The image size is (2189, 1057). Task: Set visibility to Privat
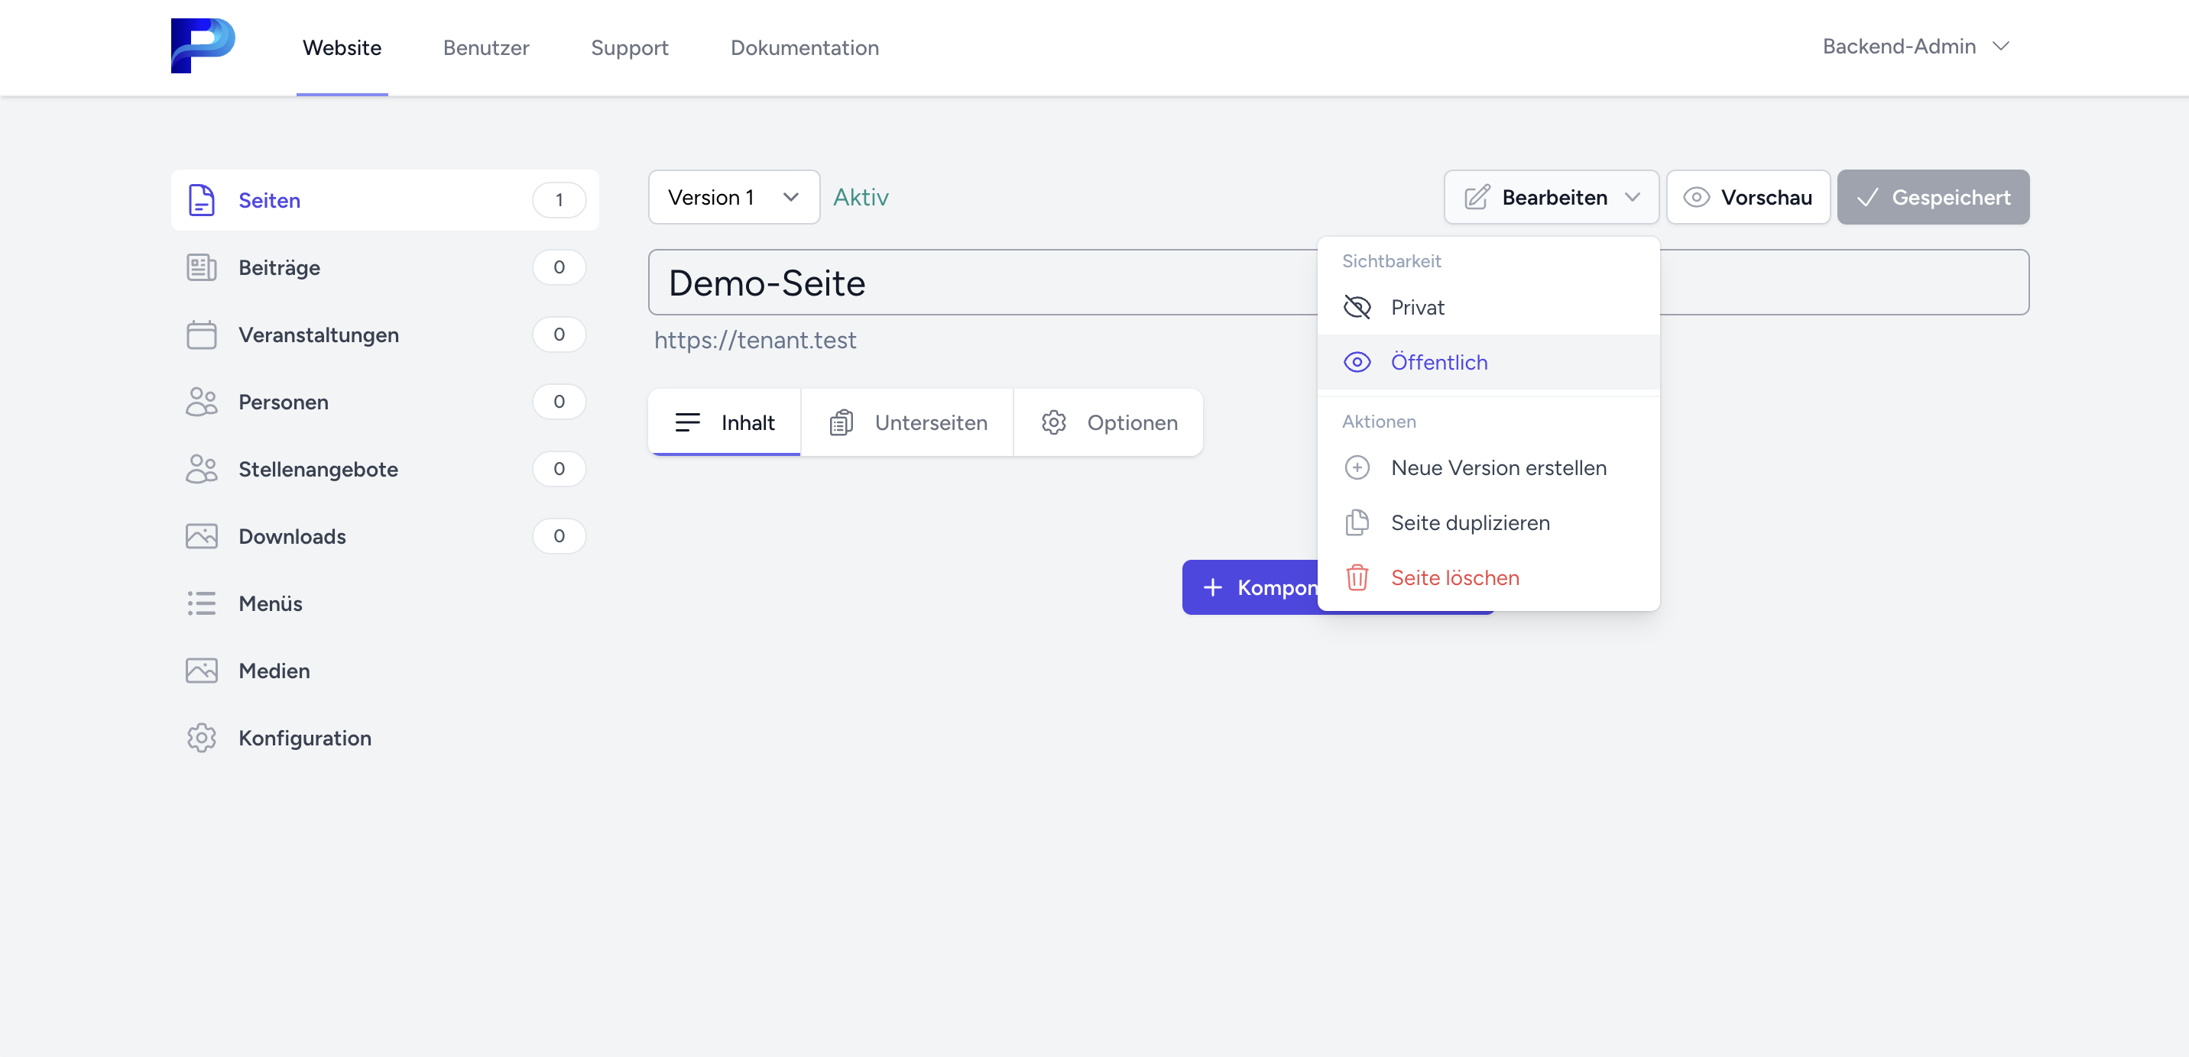point(1416,307)
